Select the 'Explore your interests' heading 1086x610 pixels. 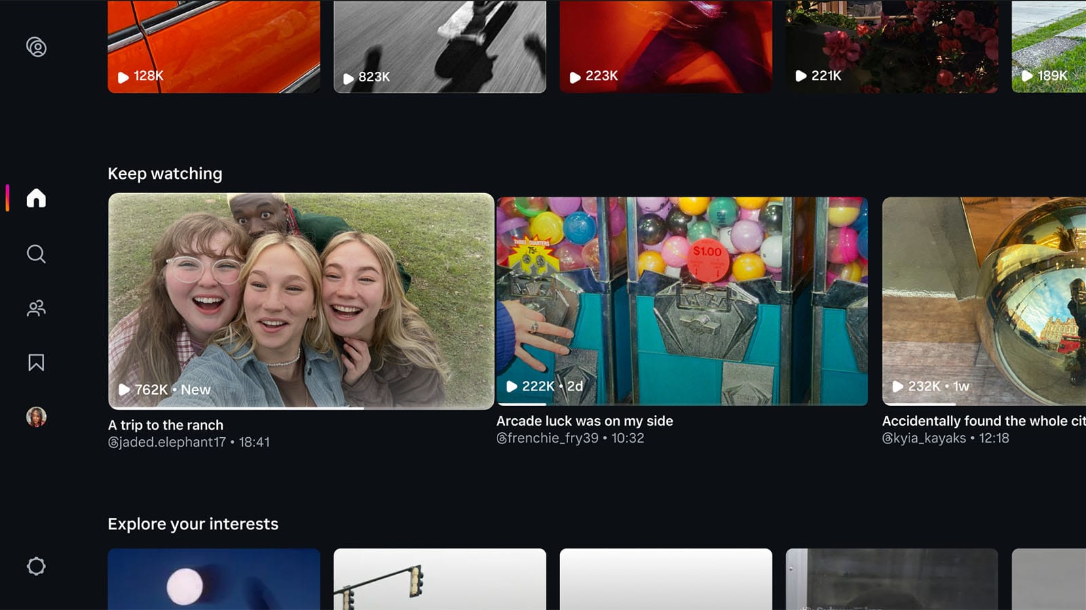[193, 524]
